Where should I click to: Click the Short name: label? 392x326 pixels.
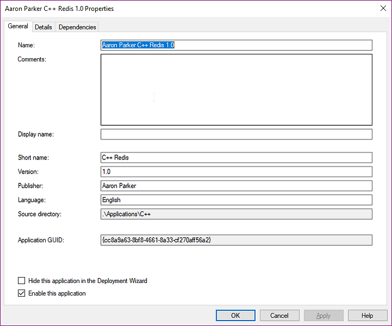[x=33, y=158]
